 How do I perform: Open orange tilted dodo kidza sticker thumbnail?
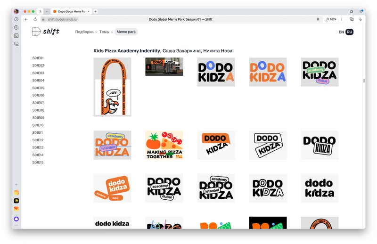[x=112, y=188]
